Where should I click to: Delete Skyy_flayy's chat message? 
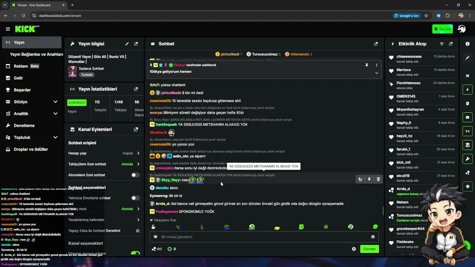pyautogui.click(x=378, y=179)
